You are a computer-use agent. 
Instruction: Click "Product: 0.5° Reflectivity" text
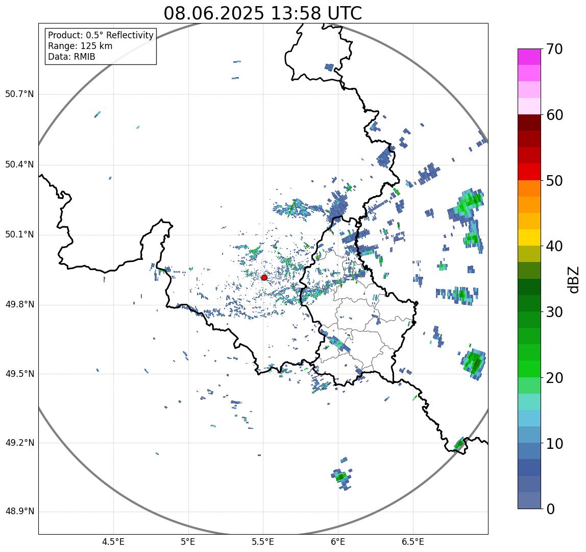[101, 35]
